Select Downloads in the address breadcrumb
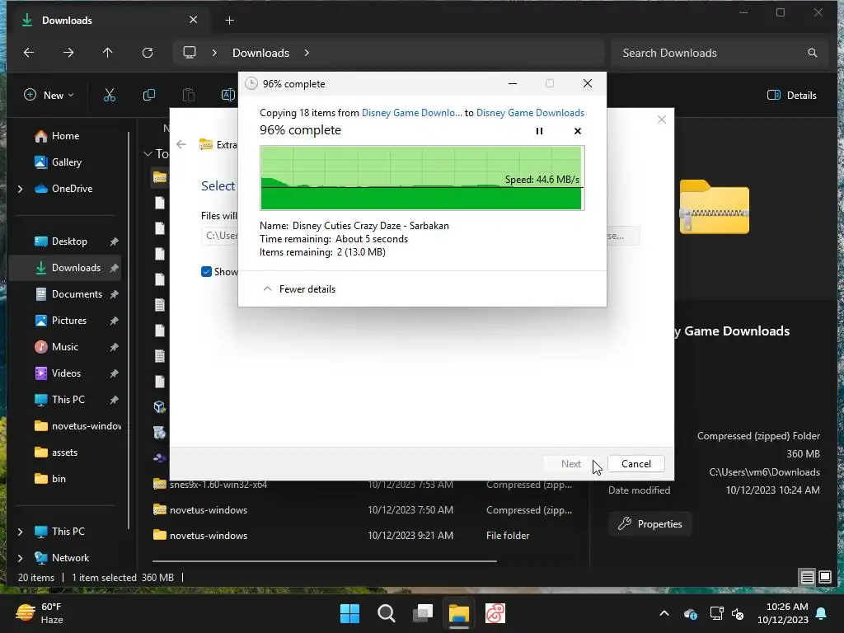The width and height of the screenshot is (844, 633). [x=260, y=53]
